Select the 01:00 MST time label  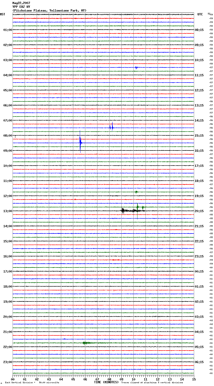(8, 30)
